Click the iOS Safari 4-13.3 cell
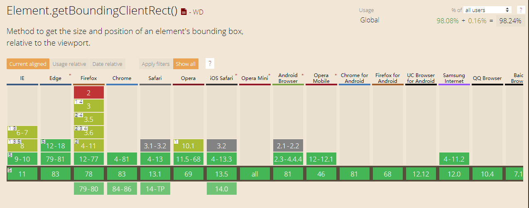The image size is (529, 208). [221, 159]
